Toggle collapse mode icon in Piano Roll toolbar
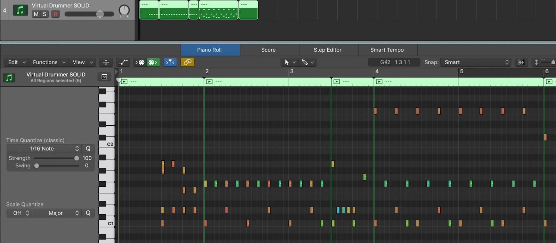Image resolution: width=556 pixels, height=243 pixels. [x=106, y=62]
